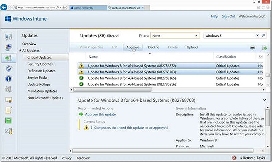This screenshot has height=162, width=272.
Task: Open the Groups workspace sidebar icon
Action: point(8,47)
